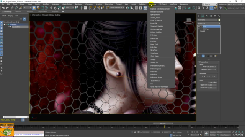This screenshot has height=137, width=245.
Task: Toggle the Auto Key button
Action: pos(212,132)
